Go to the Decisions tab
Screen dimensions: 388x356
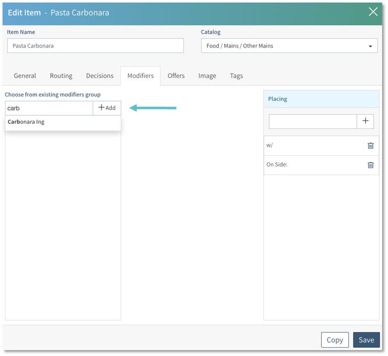pos(100,76)
